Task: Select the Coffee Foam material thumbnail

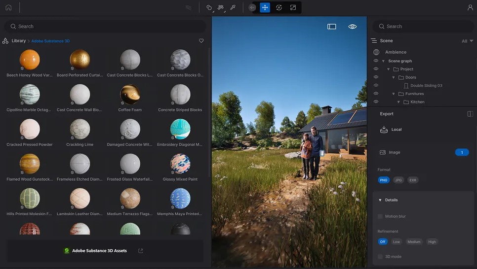Action: pyautogui.click(x=130, y=94)
